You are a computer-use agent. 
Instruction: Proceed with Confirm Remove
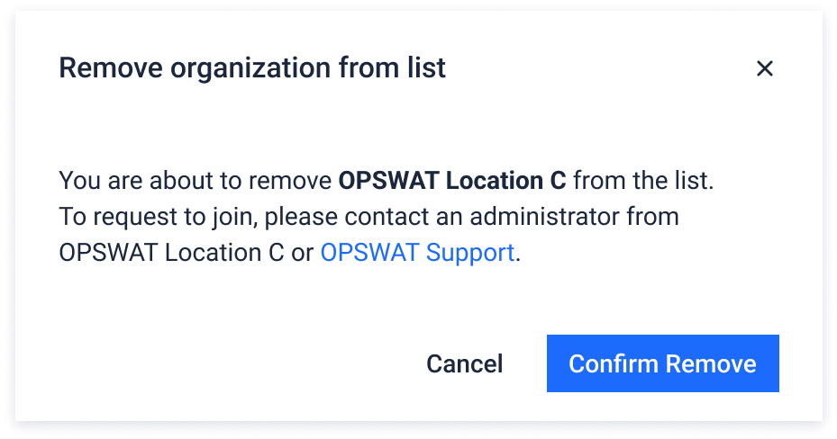pos(662,363)
